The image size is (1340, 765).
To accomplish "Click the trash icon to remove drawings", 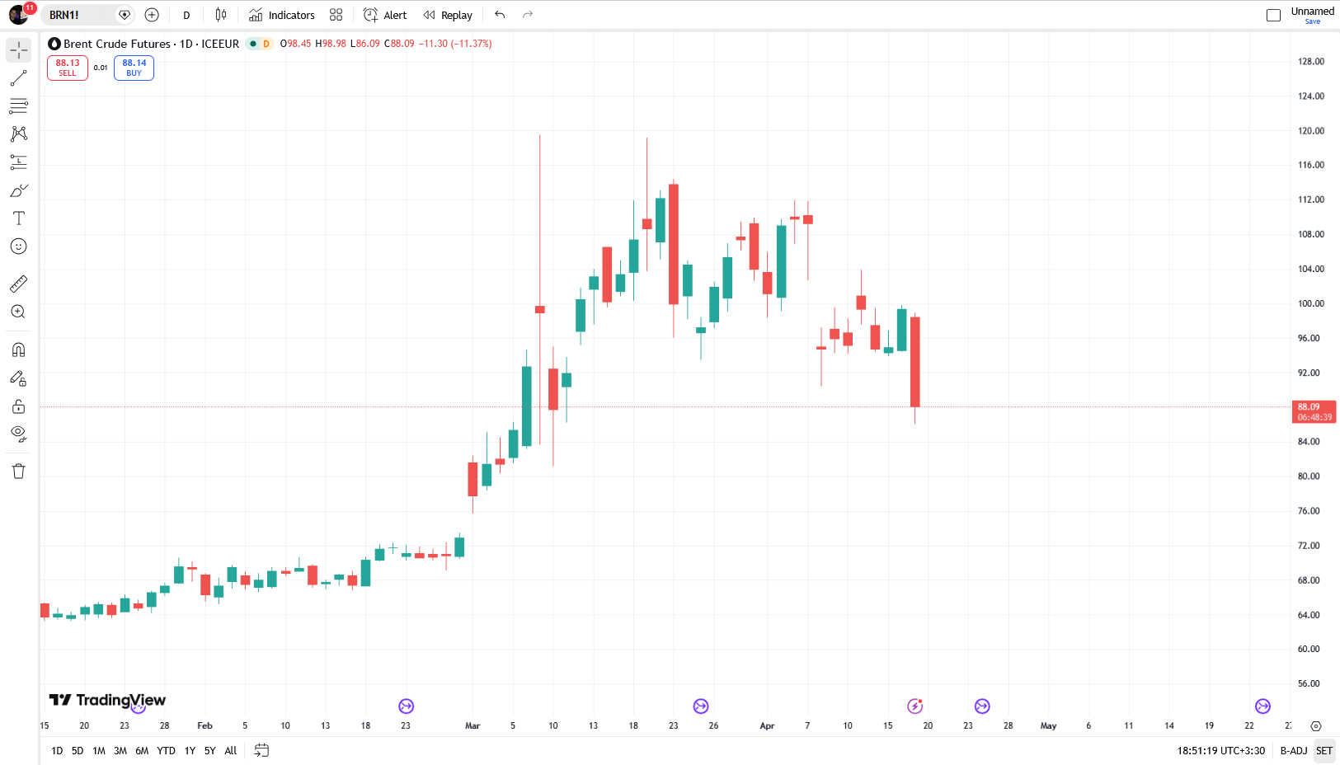I will pyautogui.click(x=18, y=472).
